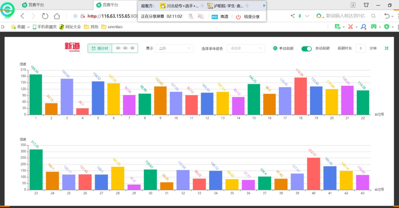399x208 pixels.
Task: Click the 倒计时 countdown button
Action: tap(100, 48)
